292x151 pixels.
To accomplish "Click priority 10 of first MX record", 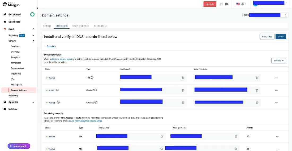I will 248,137.
